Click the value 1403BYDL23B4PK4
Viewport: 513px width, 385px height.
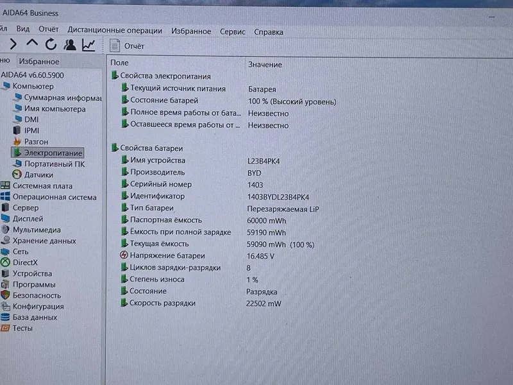click(x=278, y=197)
